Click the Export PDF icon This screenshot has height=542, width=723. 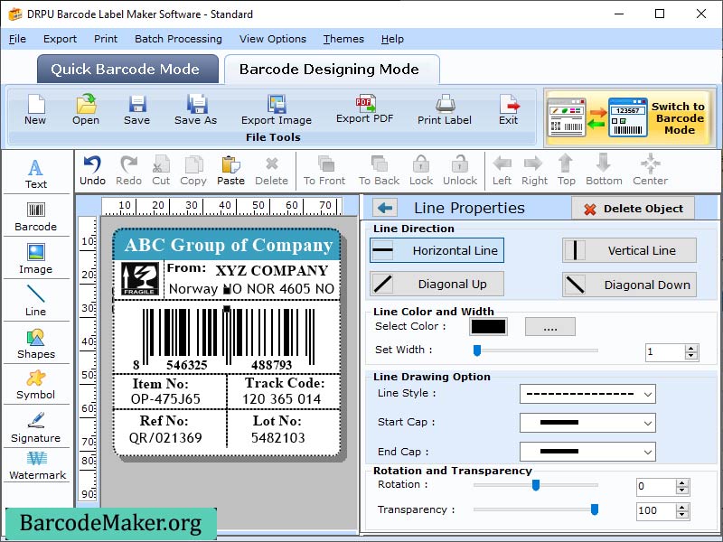(365, 111)
